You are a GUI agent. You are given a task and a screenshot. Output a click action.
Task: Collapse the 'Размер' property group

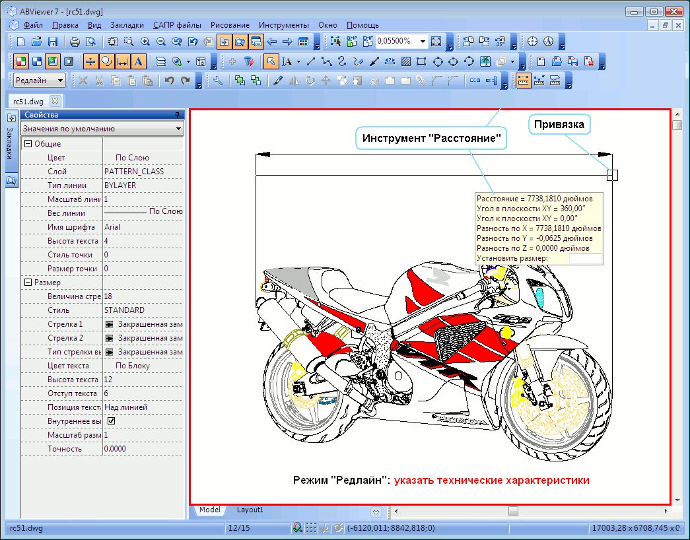click(x=28, y=282)
